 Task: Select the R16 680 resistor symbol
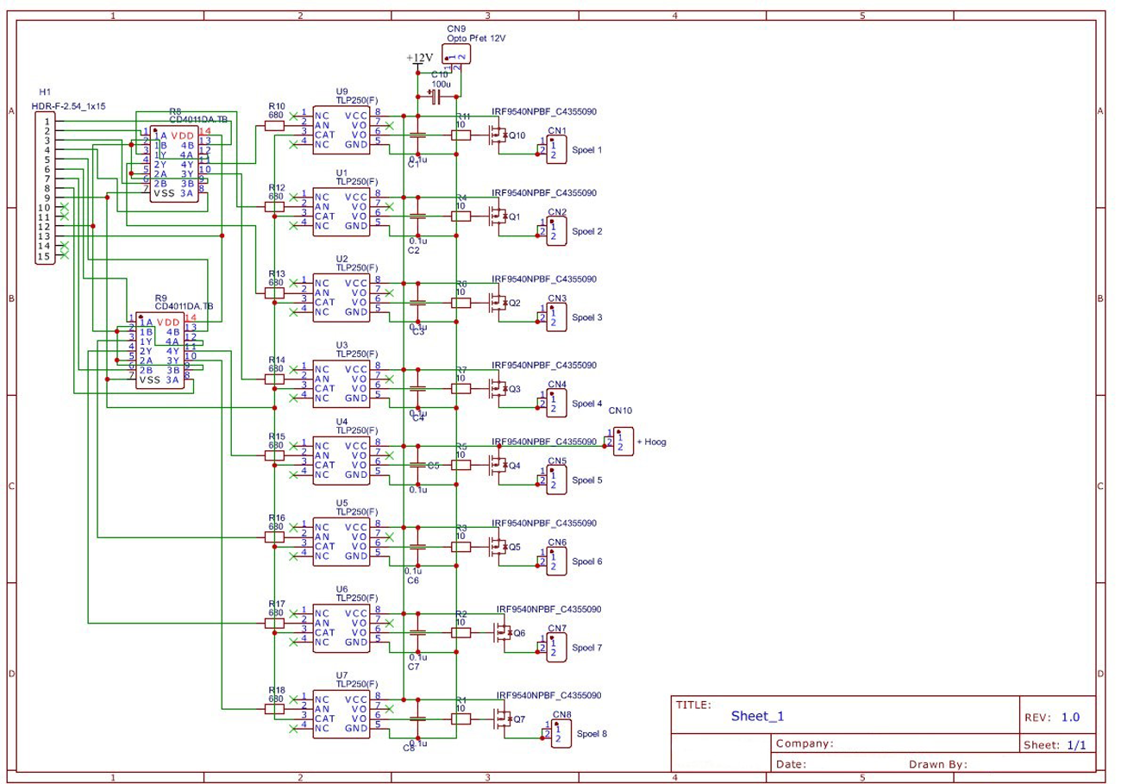(274, 537)
